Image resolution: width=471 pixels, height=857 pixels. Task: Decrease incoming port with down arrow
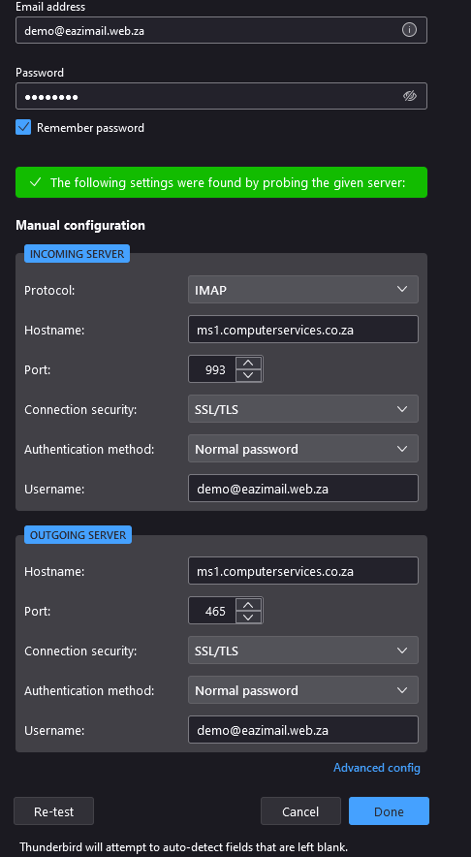pyautogui.click(x=249, y=375)
